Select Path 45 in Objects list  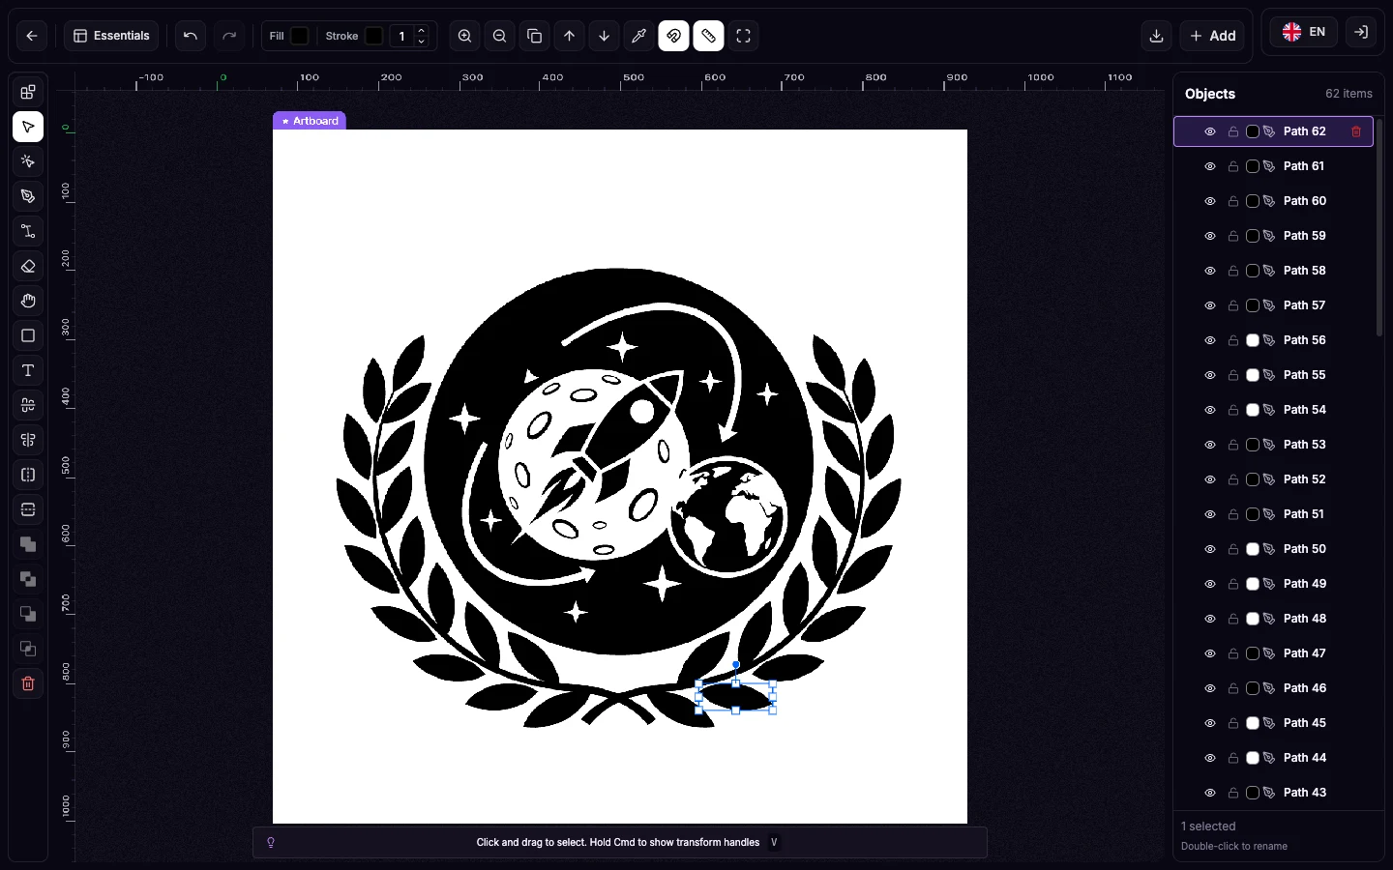(x=1273, y=723)
